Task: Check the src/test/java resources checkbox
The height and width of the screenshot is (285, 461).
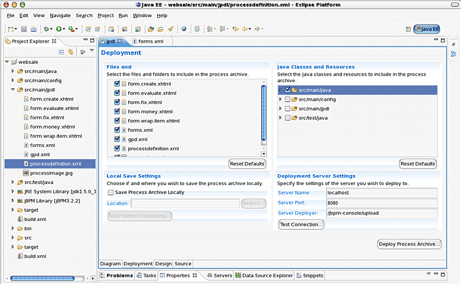Action: [288, 118]
